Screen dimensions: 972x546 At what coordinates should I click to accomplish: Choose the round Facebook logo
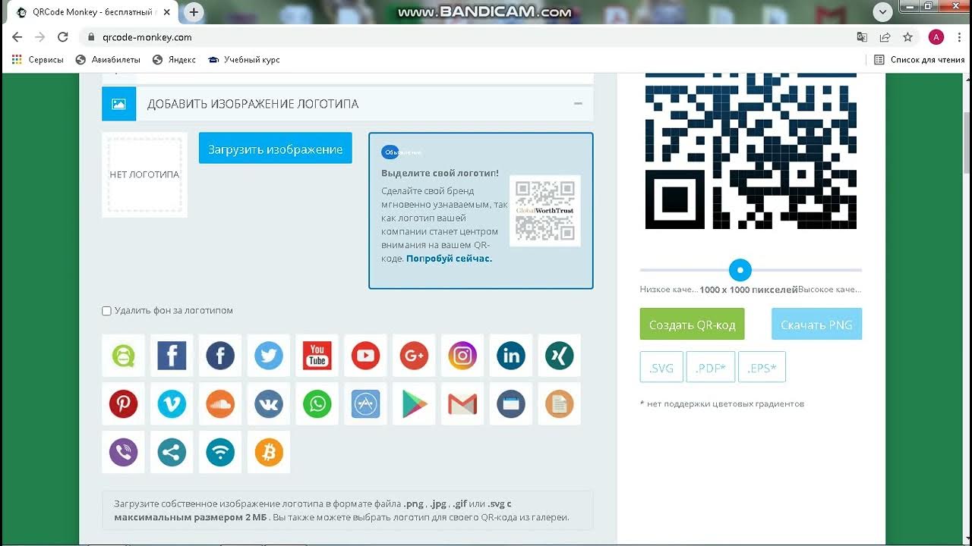pyautogui.click(x=220, y=356)
